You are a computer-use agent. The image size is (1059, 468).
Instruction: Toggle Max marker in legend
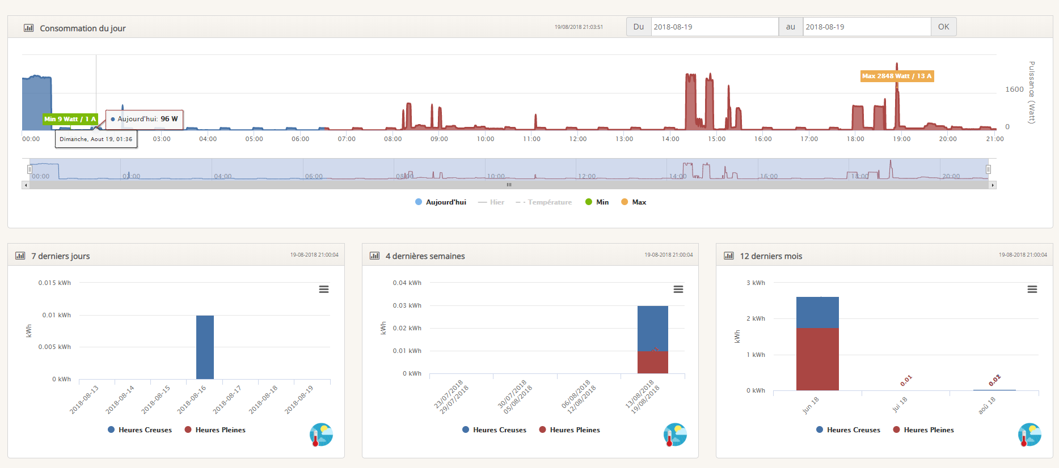[634, 202]
